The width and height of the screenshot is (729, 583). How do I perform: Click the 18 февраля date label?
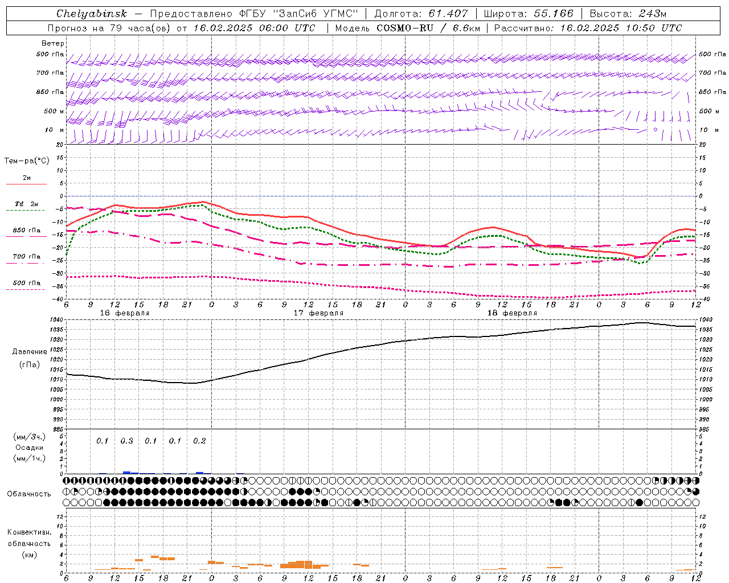512,313
